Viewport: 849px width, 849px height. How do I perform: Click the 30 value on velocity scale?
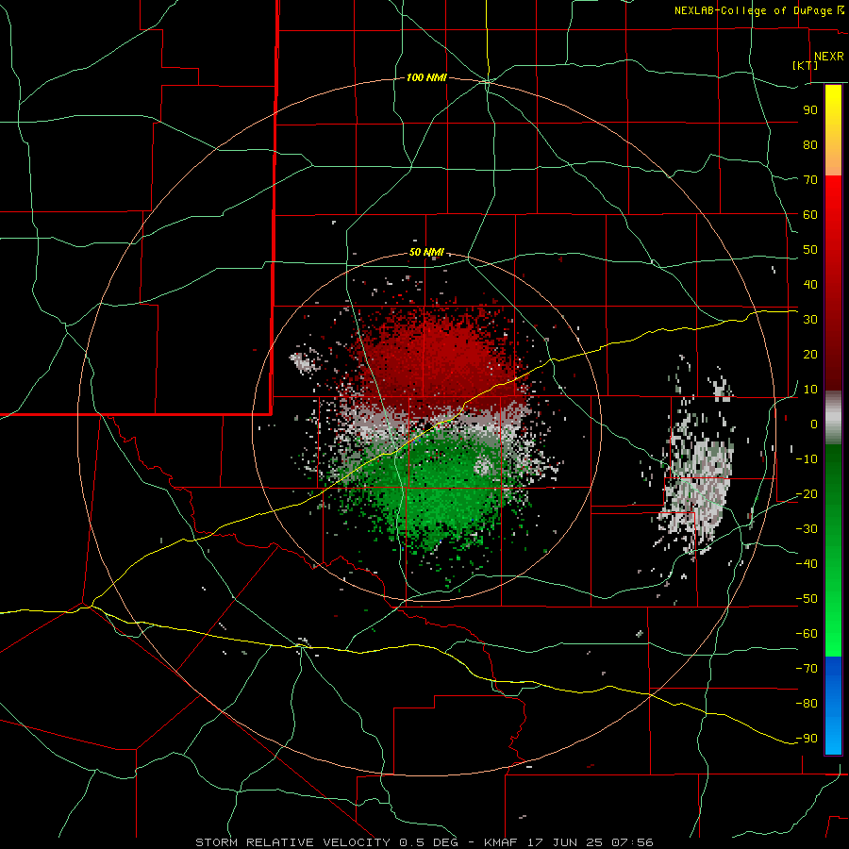pyautogui.click(x=810, y=320)
